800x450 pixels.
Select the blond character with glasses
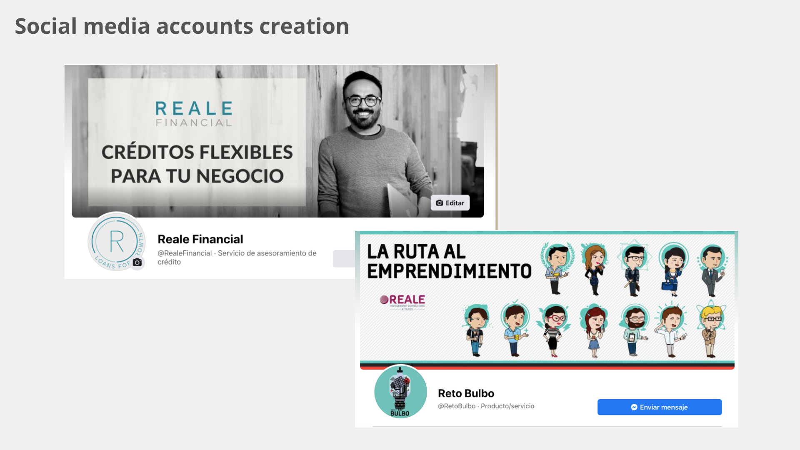[x=711, y=330]
